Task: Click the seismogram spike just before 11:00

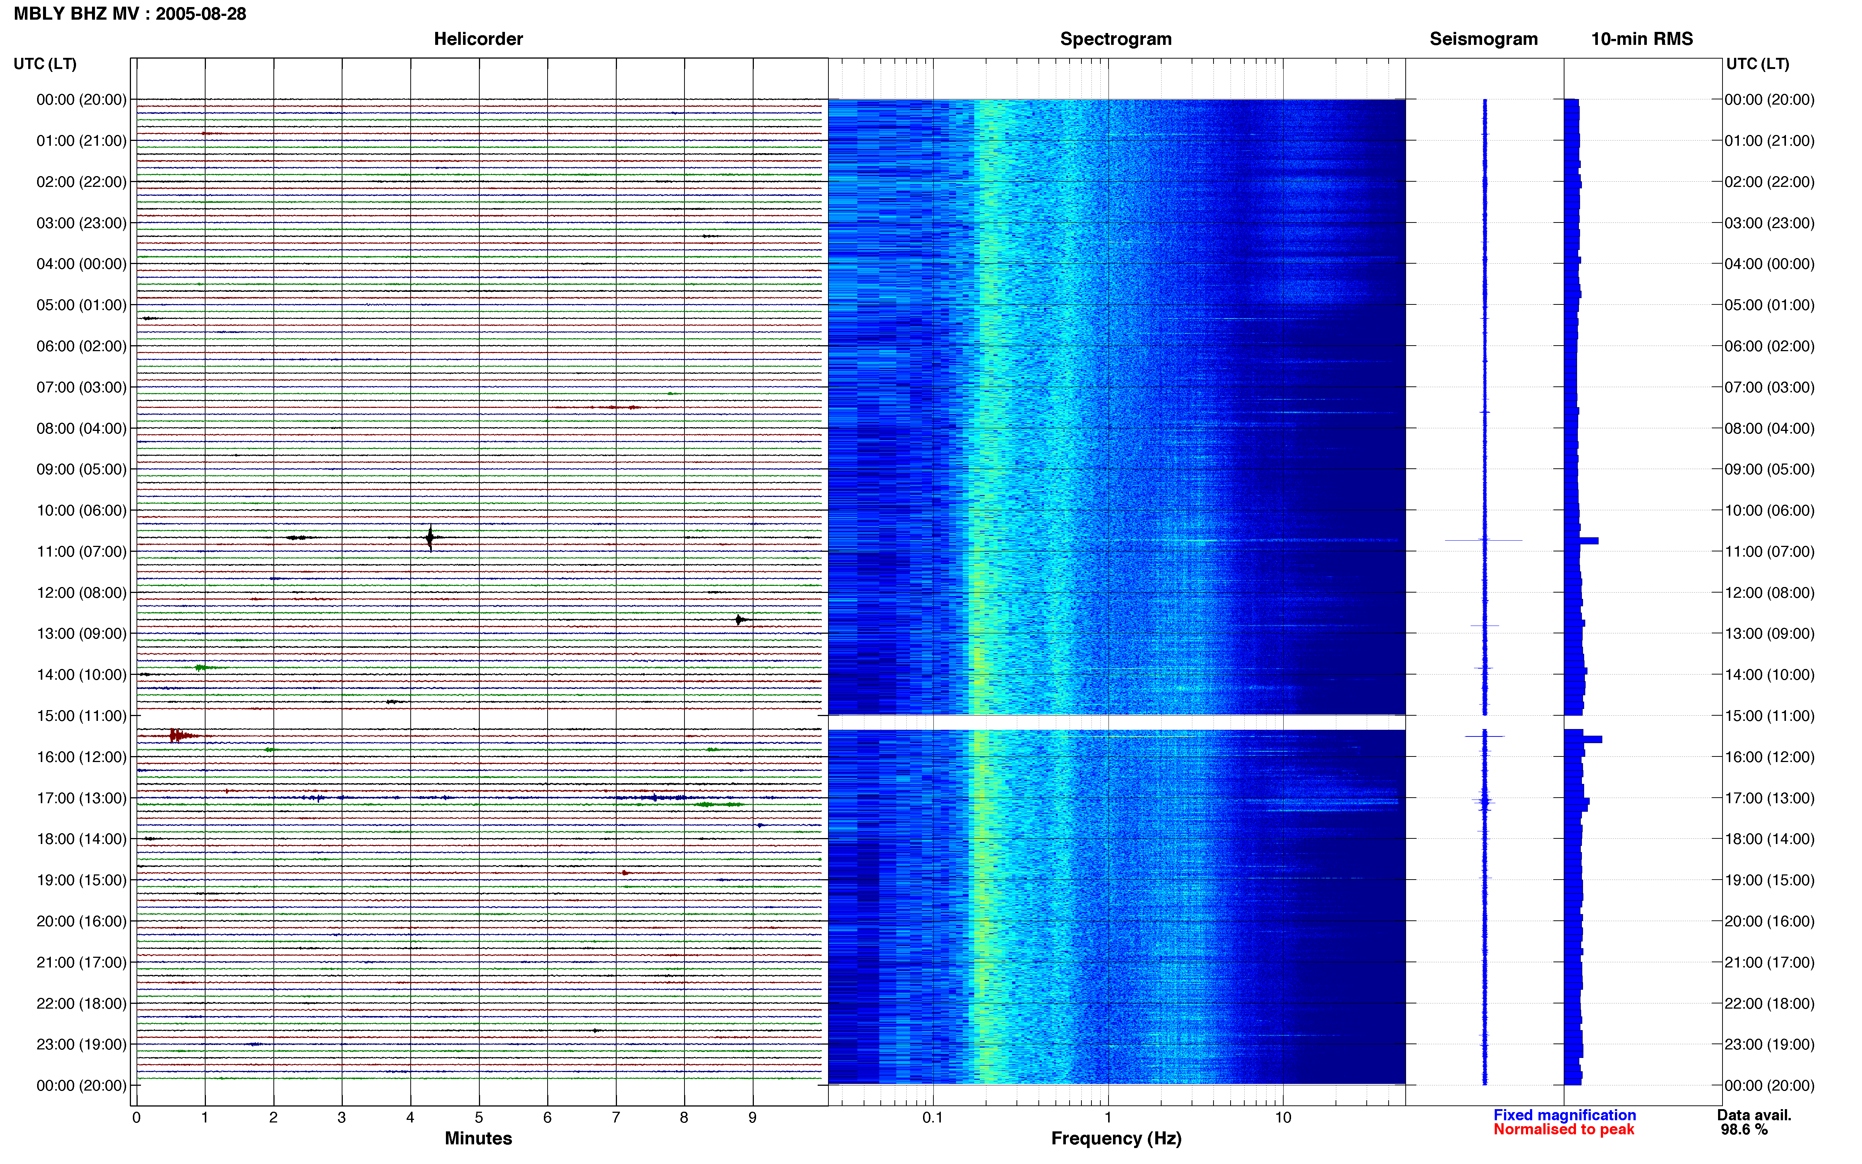Action: click(x=1484, y=540)
